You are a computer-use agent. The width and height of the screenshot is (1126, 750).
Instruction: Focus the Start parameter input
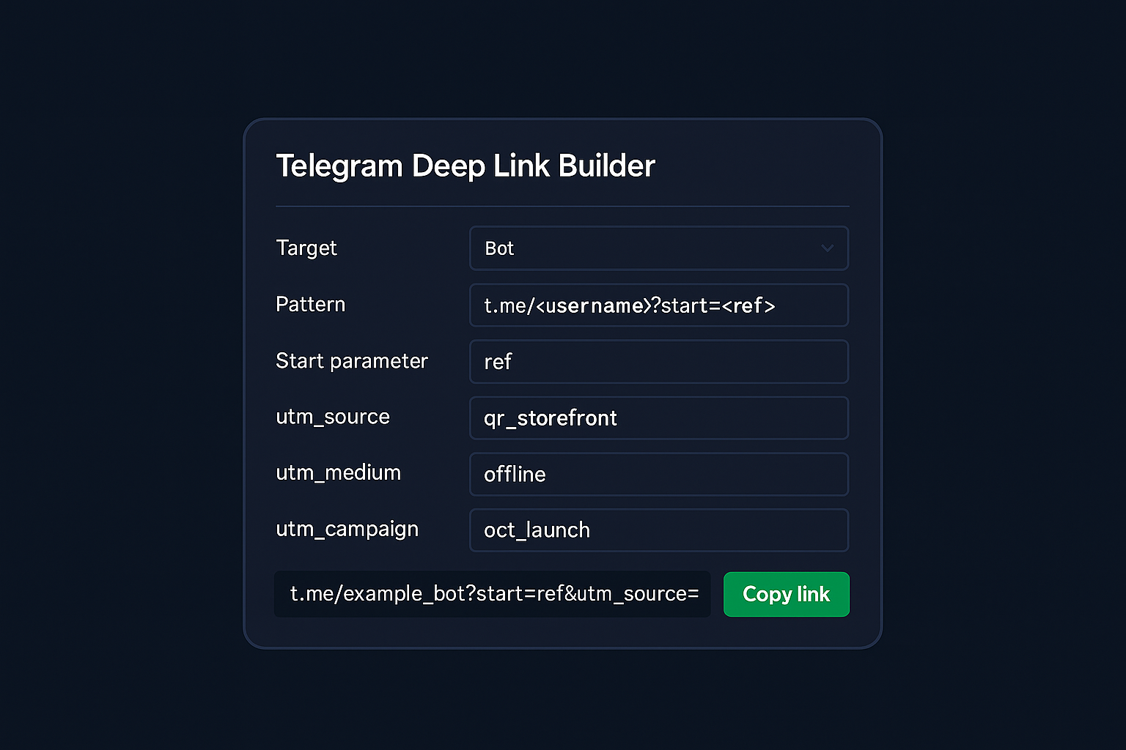[x=658, y=362]
